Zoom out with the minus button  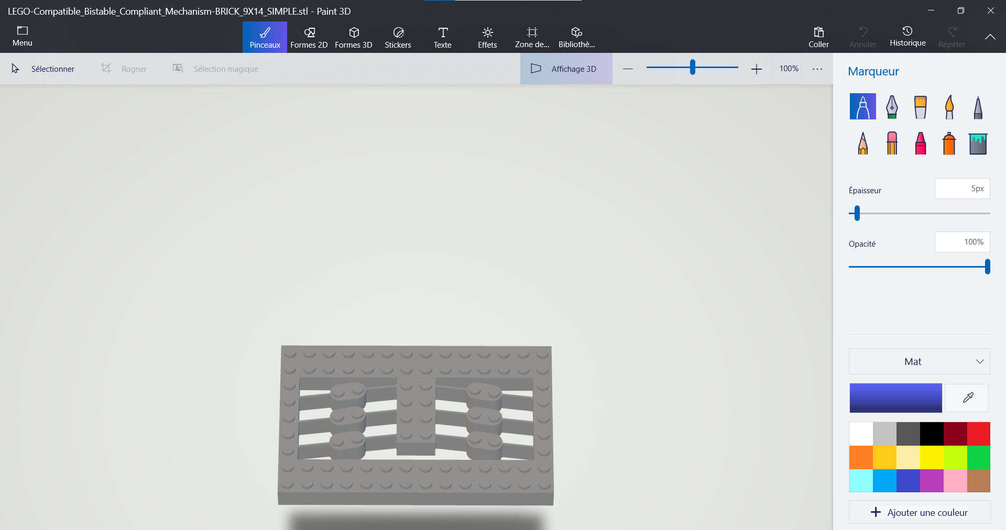[628, 69]
